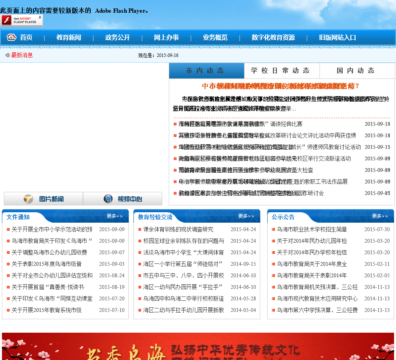Open 关于印发《乌海市“同频互动课堂 notice
The height and width of the screenshot is (360, 396).
pos(52,298)
